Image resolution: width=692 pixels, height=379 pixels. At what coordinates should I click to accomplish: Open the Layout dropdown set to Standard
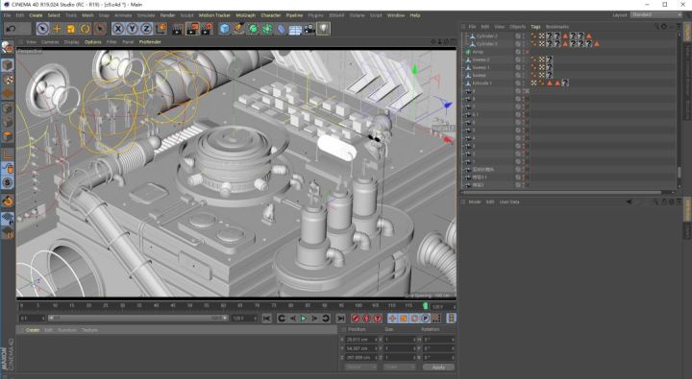[655, 15]
